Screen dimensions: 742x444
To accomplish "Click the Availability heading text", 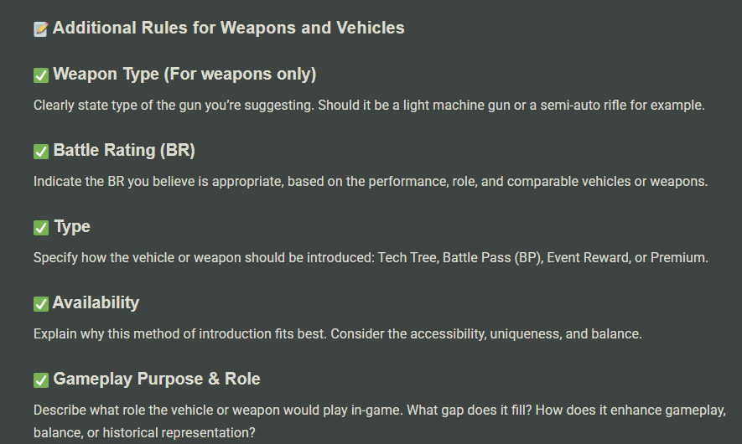I will point(96,303).
